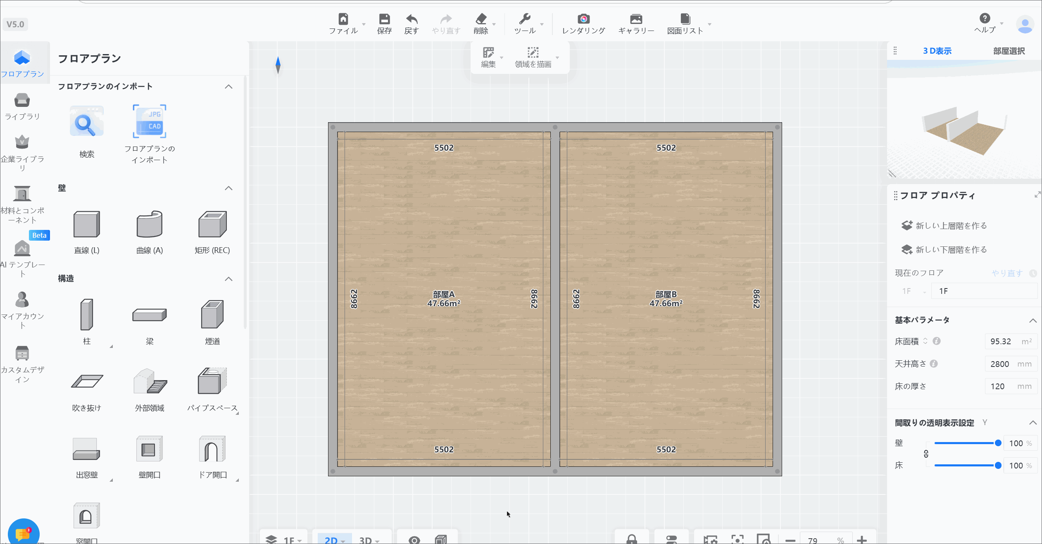
Task: Select the 編集 (Edit) tool
Action: [x=488, y=57]
